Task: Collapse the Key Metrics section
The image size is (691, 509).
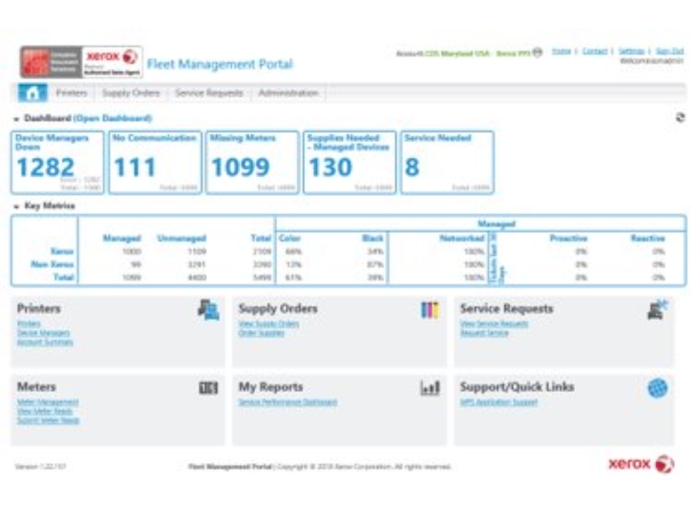Action: pyautogui.click(x=17, y=206)
